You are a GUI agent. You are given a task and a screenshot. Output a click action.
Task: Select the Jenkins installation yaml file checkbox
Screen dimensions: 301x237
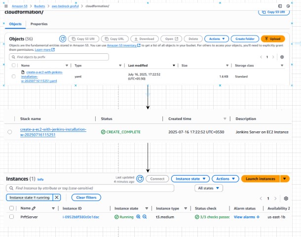(x=13, y=77)
